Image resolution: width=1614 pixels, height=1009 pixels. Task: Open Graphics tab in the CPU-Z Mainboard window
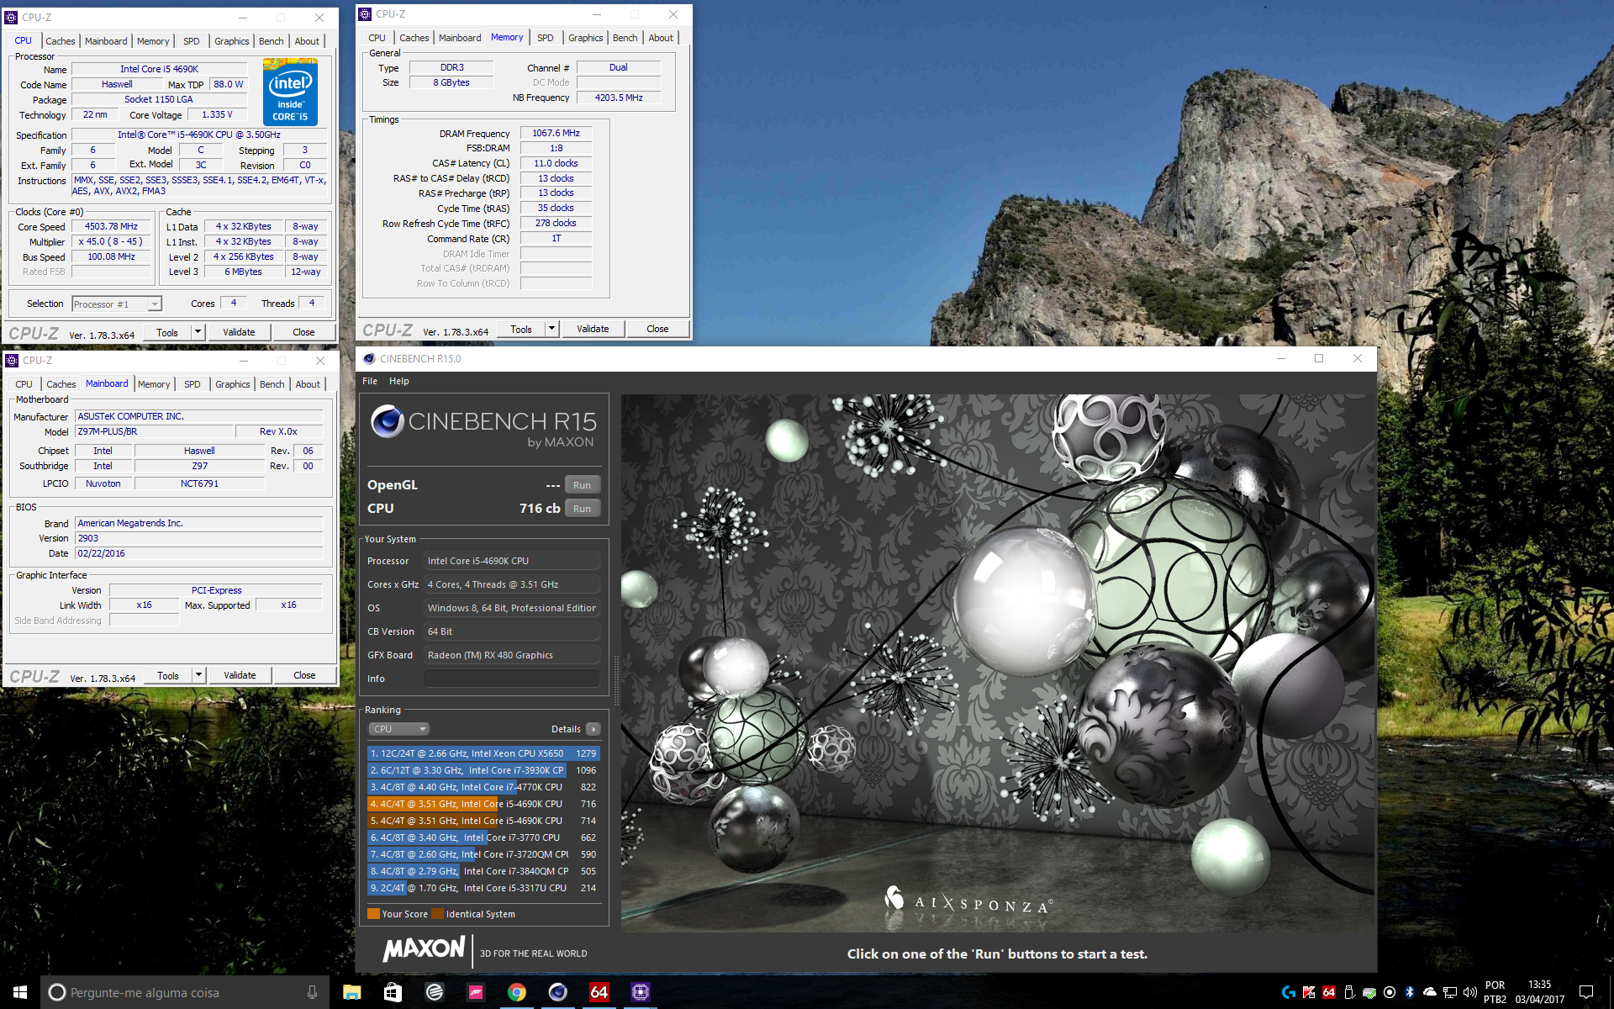coord(233,384)
